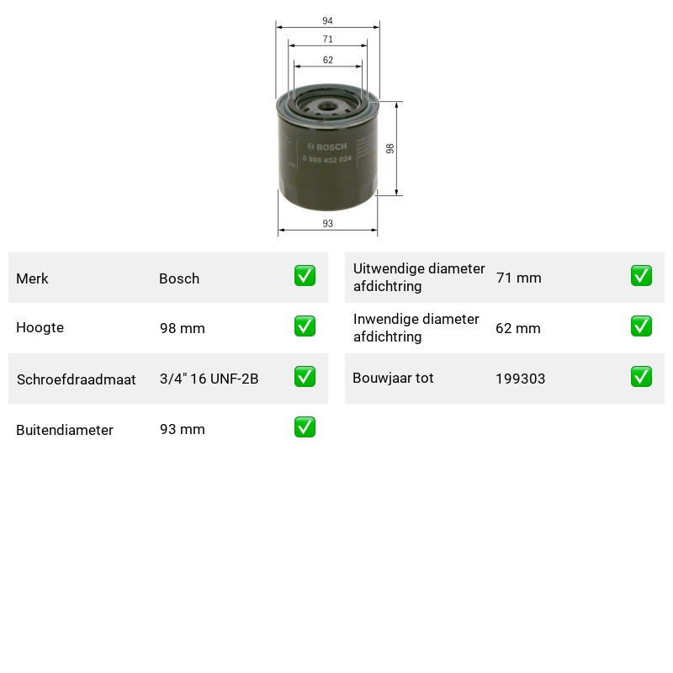Click the Bosch oil filter product image

click(x=327, y=146)
